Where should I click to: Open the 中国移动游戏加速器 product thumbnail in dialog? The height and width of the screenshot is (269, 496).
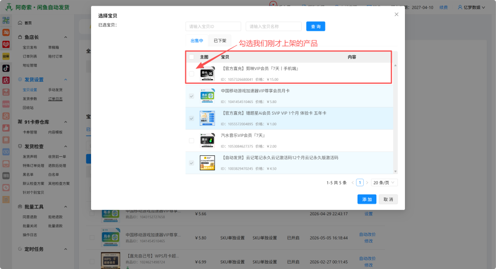(207, 96)
